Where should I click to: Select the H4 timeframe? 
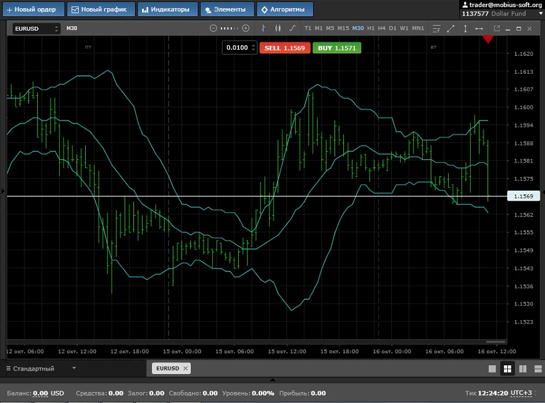pos(381,28)
